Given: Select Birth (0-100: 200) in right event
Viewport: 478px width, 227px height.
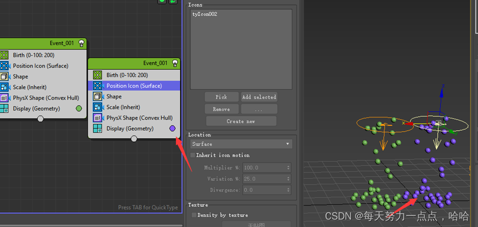Looking at the screenshot, I should pos(134,75).
